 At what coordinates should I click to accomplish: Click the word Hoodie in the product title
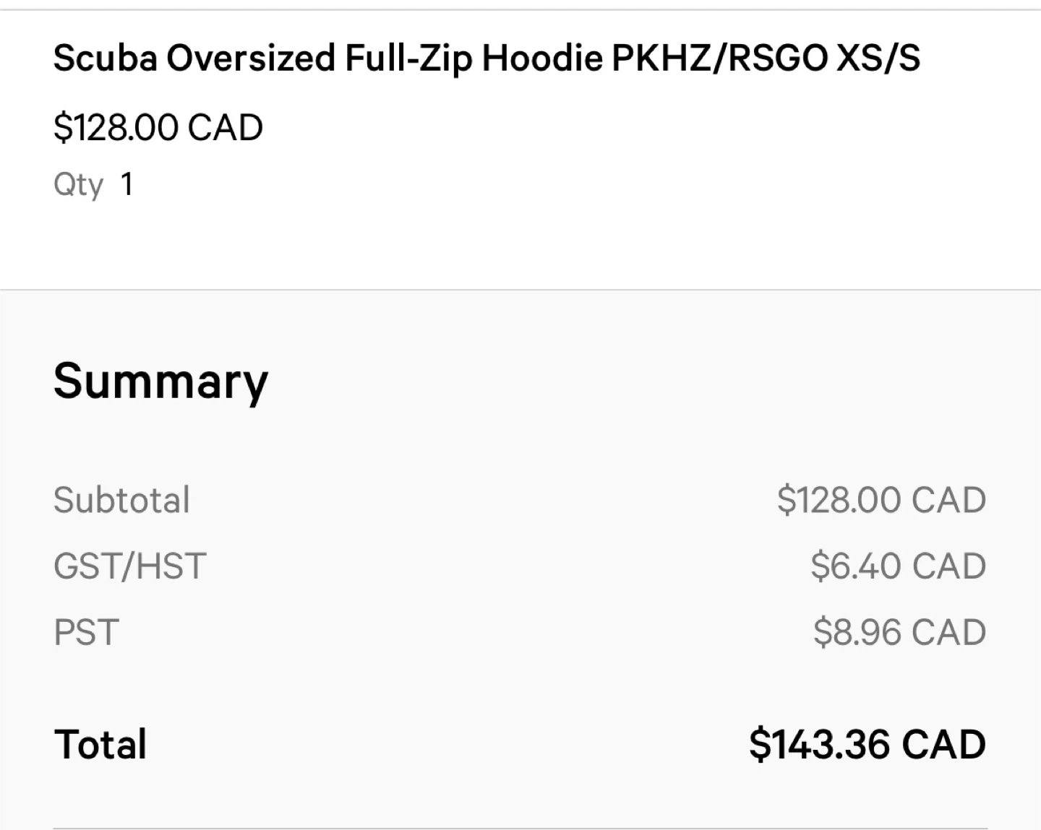541,58
